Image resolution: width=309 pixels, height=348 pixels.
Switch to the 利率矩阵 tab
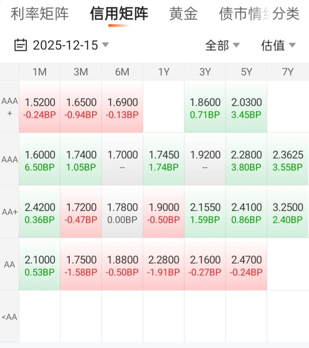40,14
